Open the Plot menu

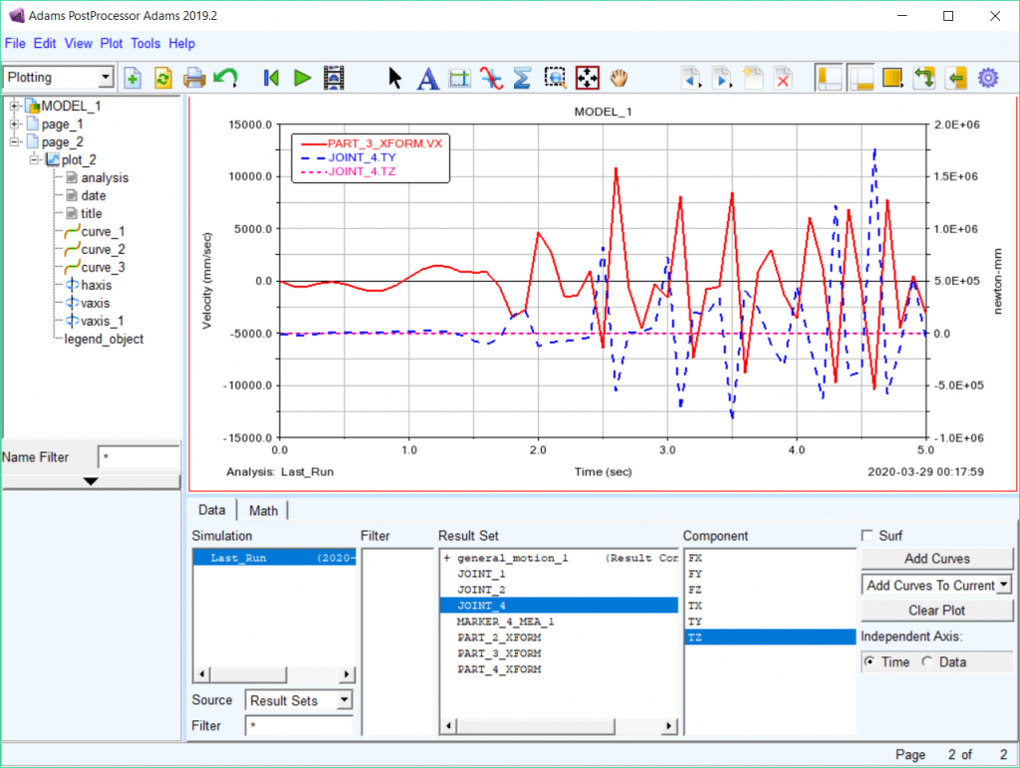[112, 44]
